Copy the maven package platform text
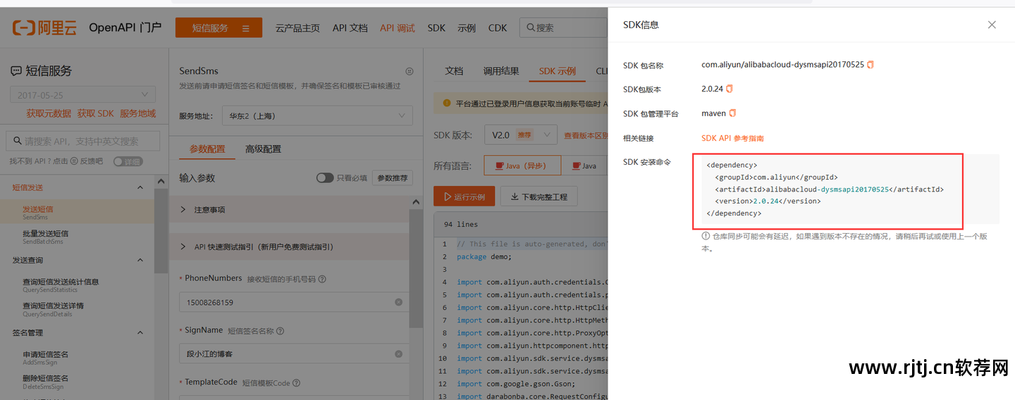Viewport: 1015px width, 400px height. coord(733,113)
